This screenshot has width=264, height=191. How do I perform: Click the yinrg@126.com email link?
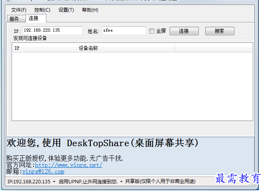(x=43, y=172)
